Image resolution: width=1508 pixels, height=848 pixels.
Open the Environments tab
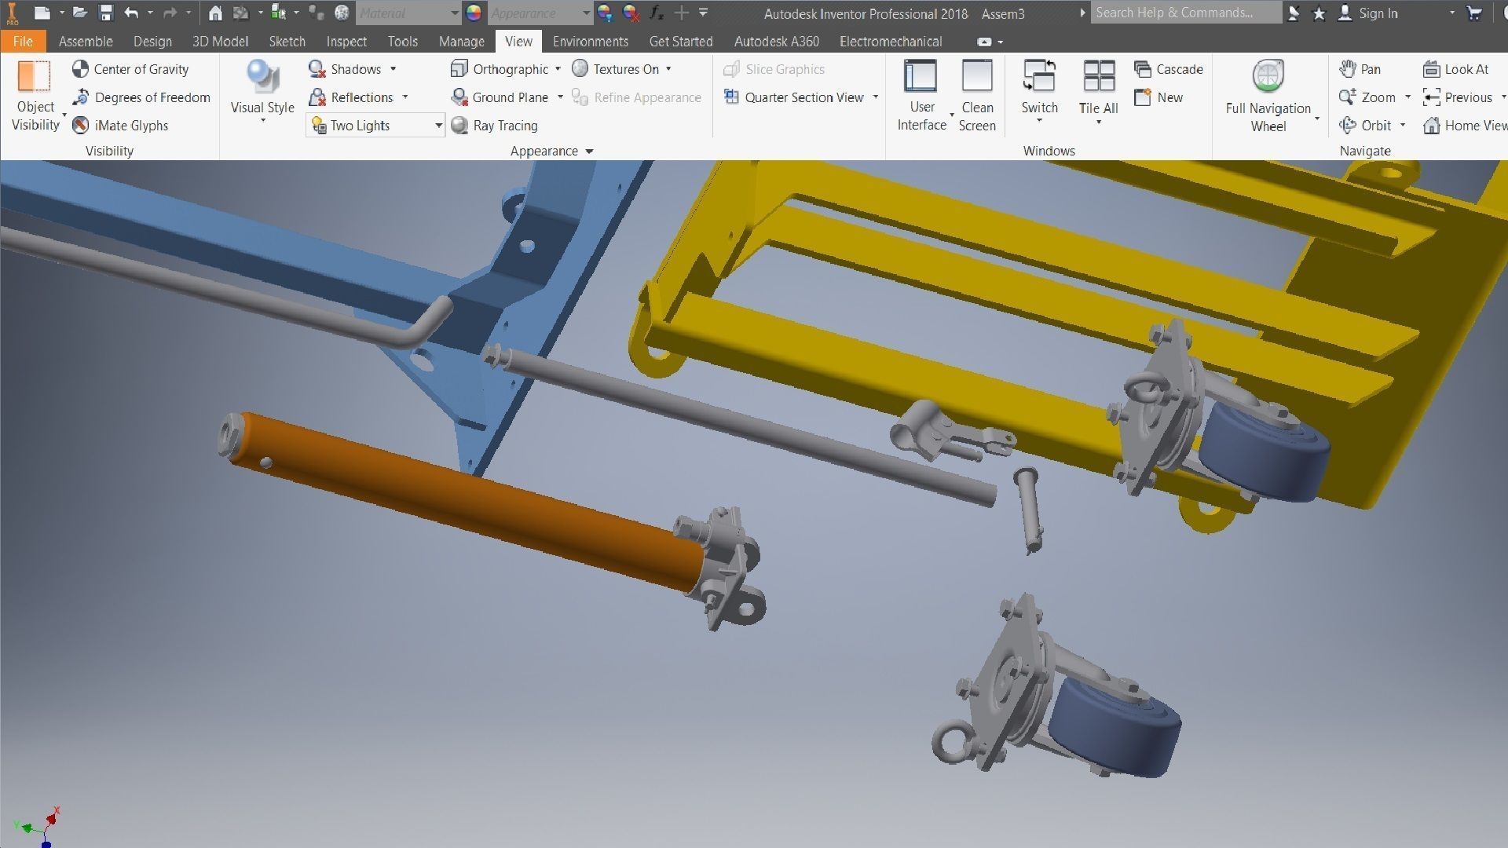pyautogui.click(x=591, y=42)
